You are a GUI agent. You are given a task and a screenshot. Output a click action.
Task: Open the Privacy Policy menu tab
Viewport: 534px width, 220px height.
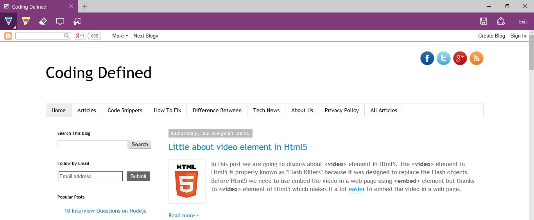(x=342, y=110)
